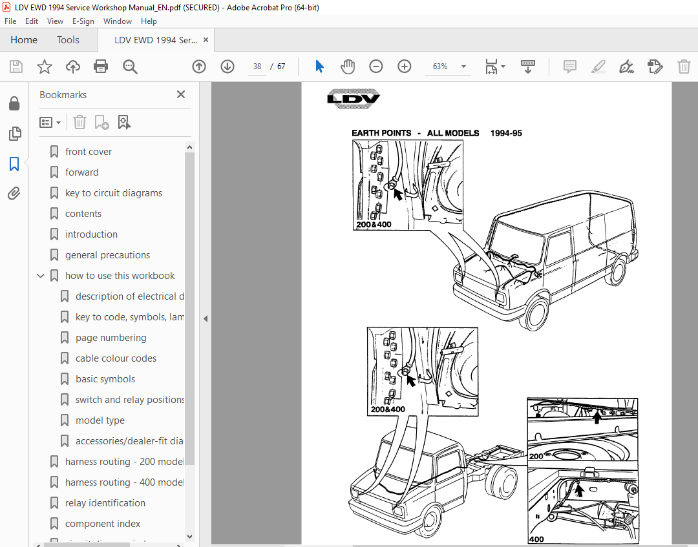Zoom out with minus icon
Screen dimensions: 698x547
(x=376, y=67)
